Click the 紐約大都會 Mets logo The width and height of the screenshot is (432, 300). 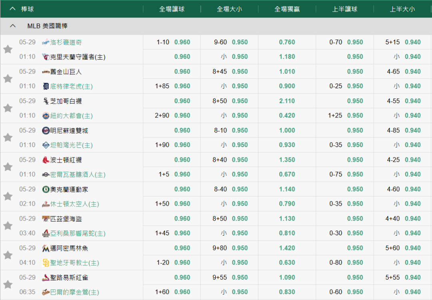tap(46, 116)
